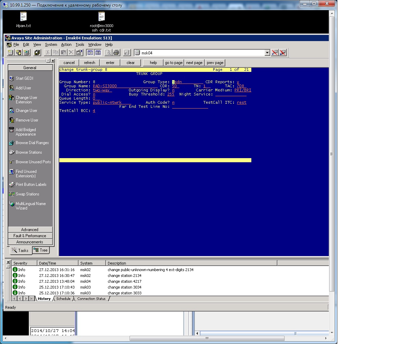Expand the msk04 system dropdown
The width and height of the screenshot is (395, 344).
pos(267,53)
